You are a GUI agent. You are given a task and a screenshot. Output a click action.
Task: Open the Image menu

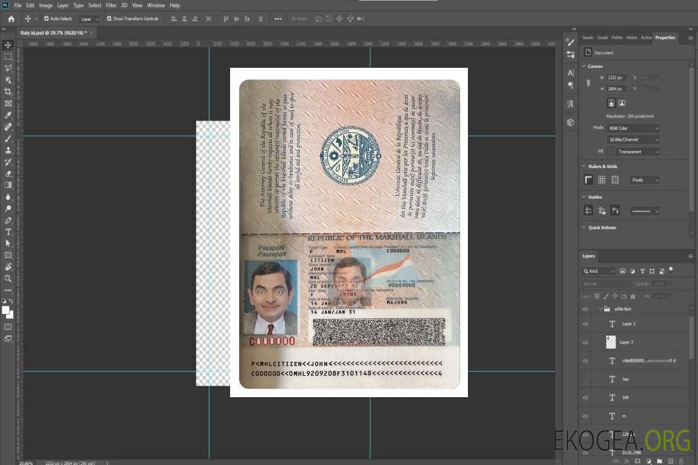pos(46,5)
